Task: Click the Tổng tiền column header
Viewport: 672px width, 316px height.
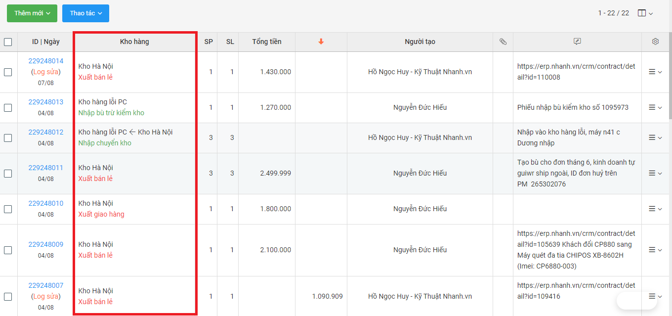Action: click(267, 42)
